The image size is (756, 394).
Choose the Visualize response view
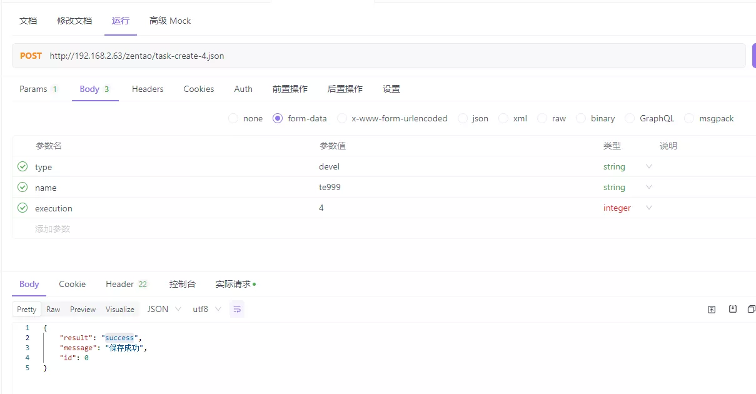pos(120,309)
